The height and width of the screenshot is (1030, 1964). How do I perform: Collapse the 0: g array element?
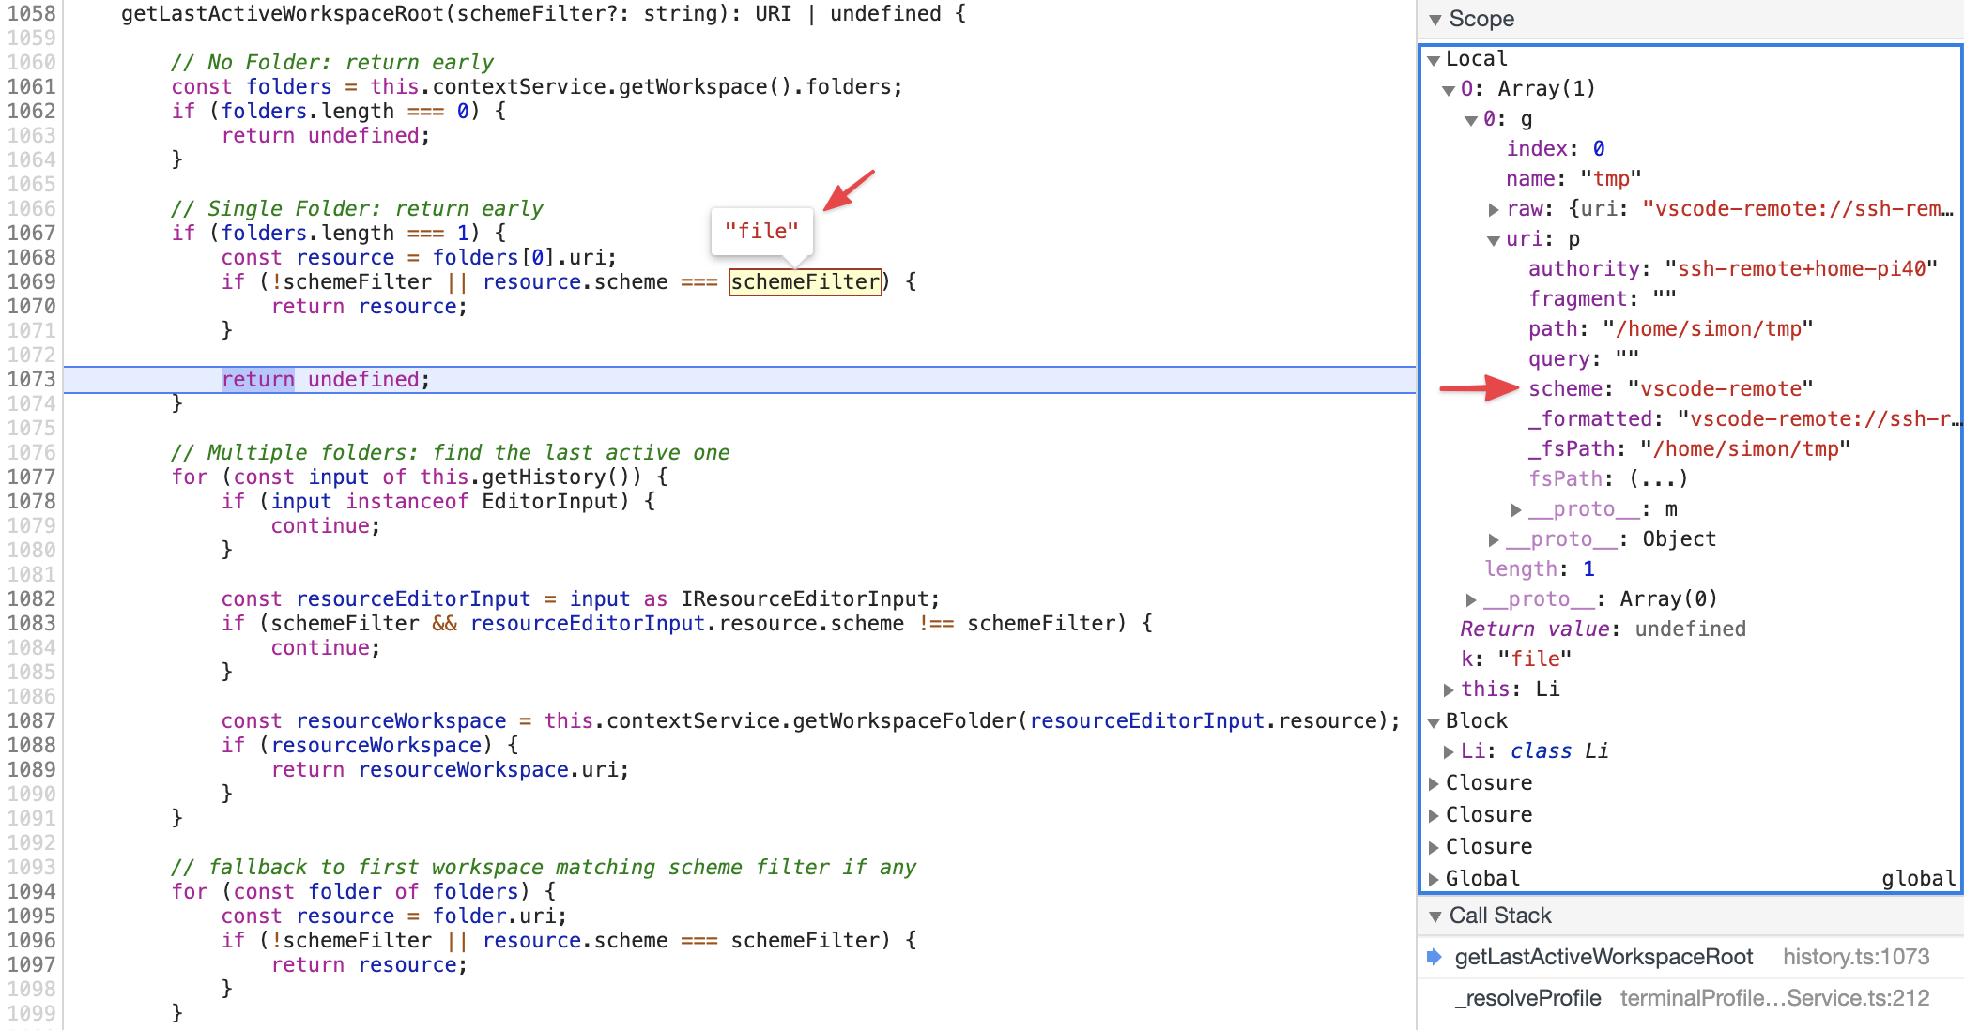click(1471, 119)
